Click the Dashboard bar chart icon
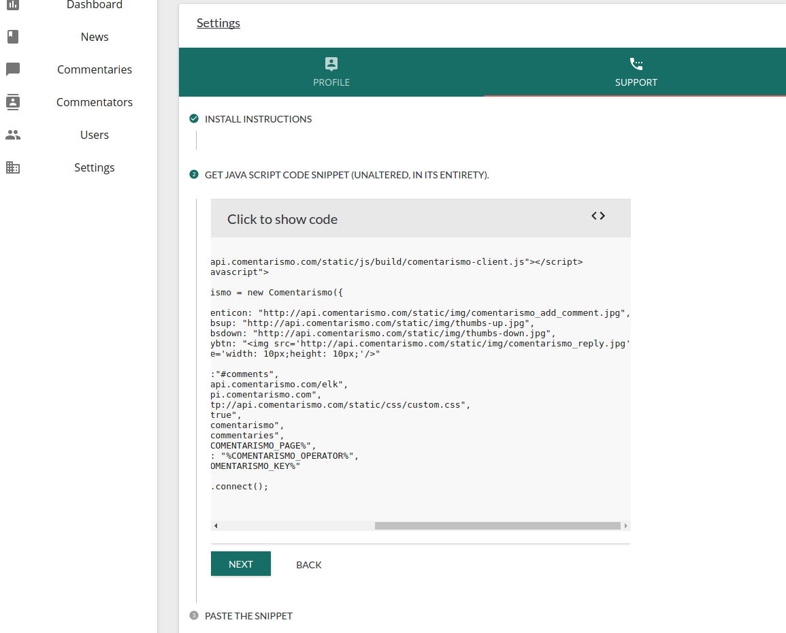The height and width of the screenshot is (633, 786). [x=13, y=4]
